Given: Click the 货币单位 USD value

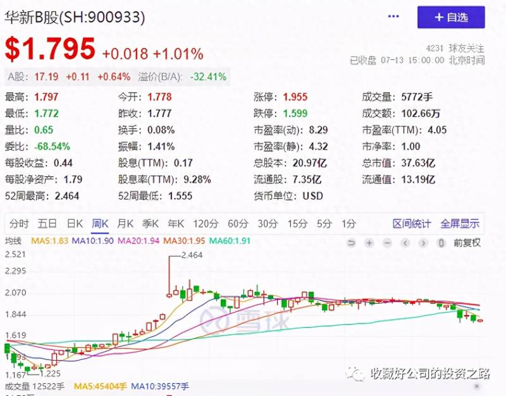Looking at the screenshot, I should click(312, 196).
